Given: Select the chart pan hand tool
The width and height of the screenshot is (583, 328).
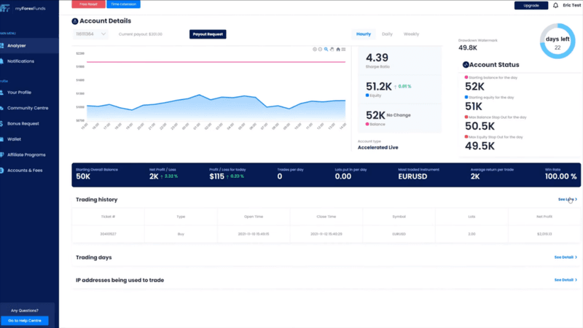Looking at the screenshot, I should (332, 49).
